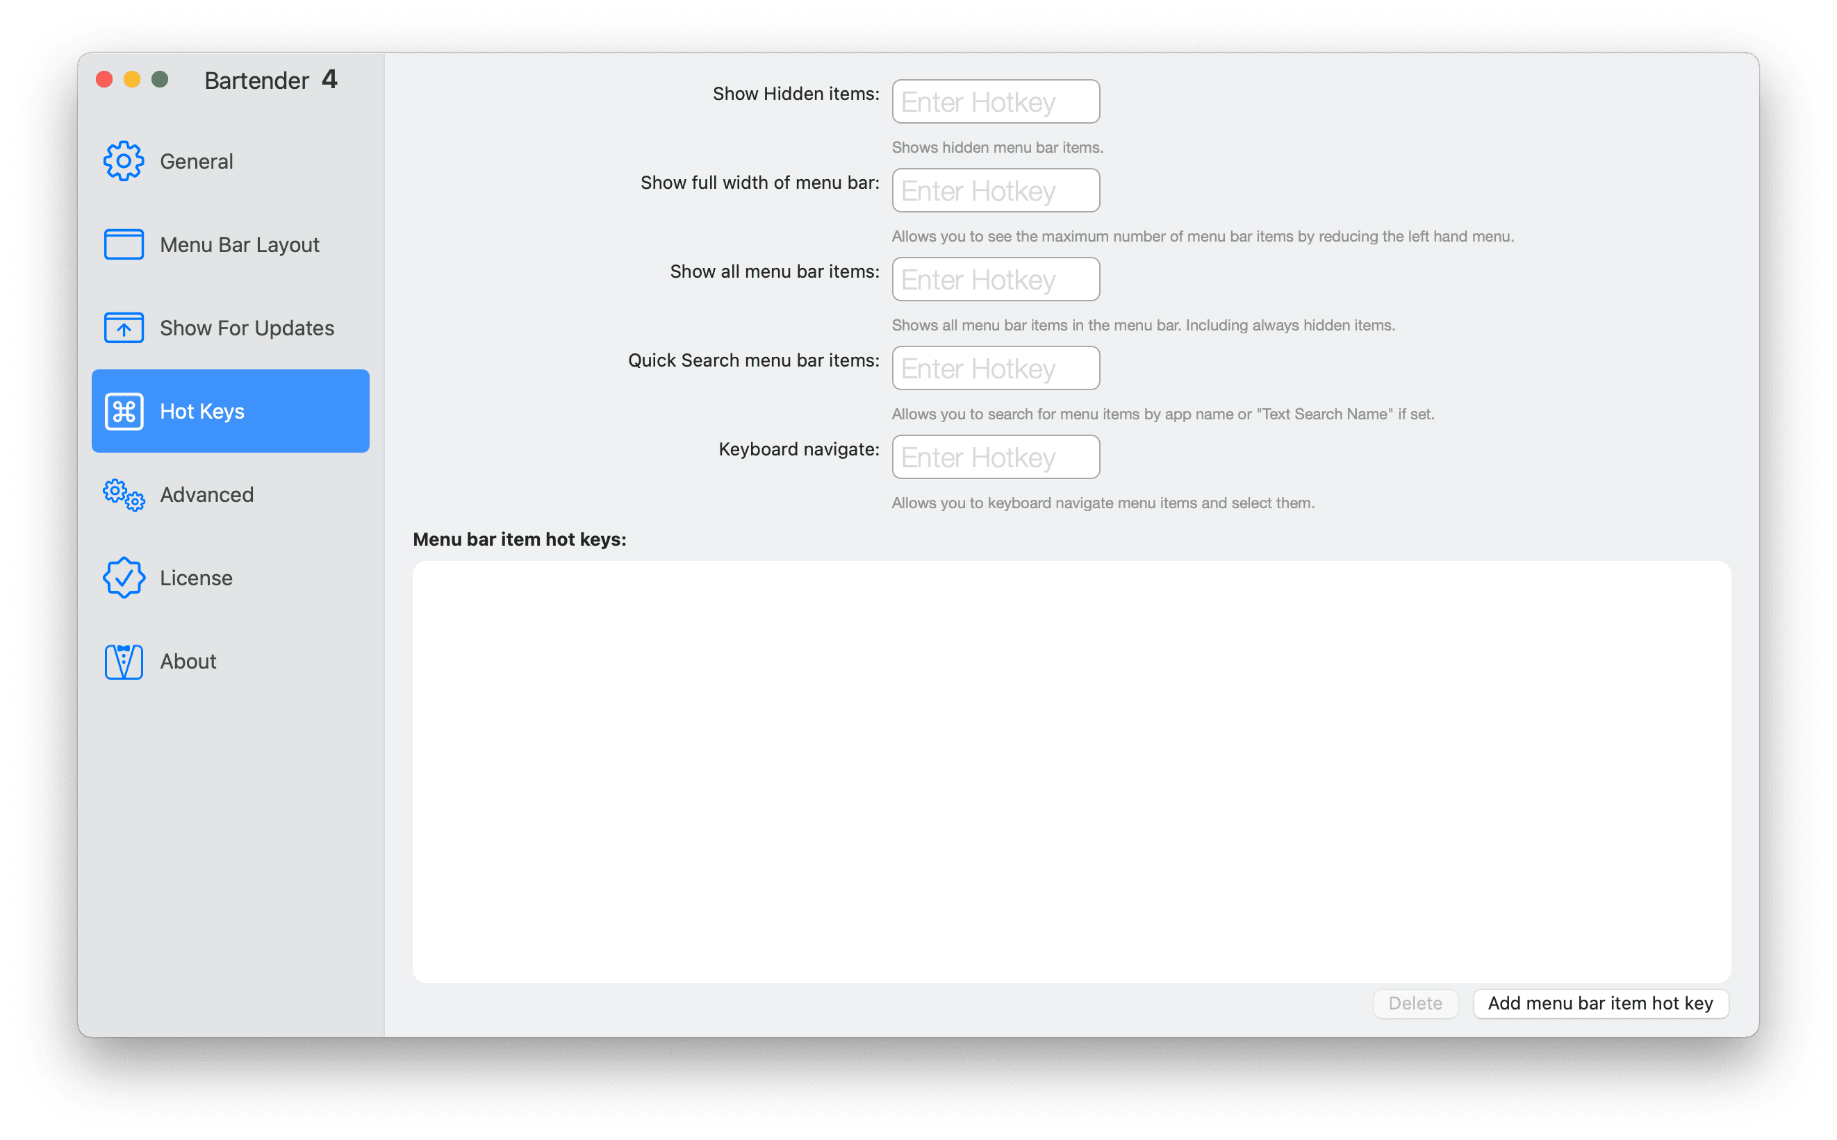Select the Hot Keys tab in sidebar
This screenshot has height=1140, width=1837.
click(231, 411)
